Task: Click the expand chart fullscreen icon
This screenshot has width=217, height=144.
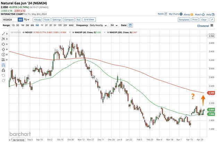Action: pyautogui.click(x=212, y=20)
